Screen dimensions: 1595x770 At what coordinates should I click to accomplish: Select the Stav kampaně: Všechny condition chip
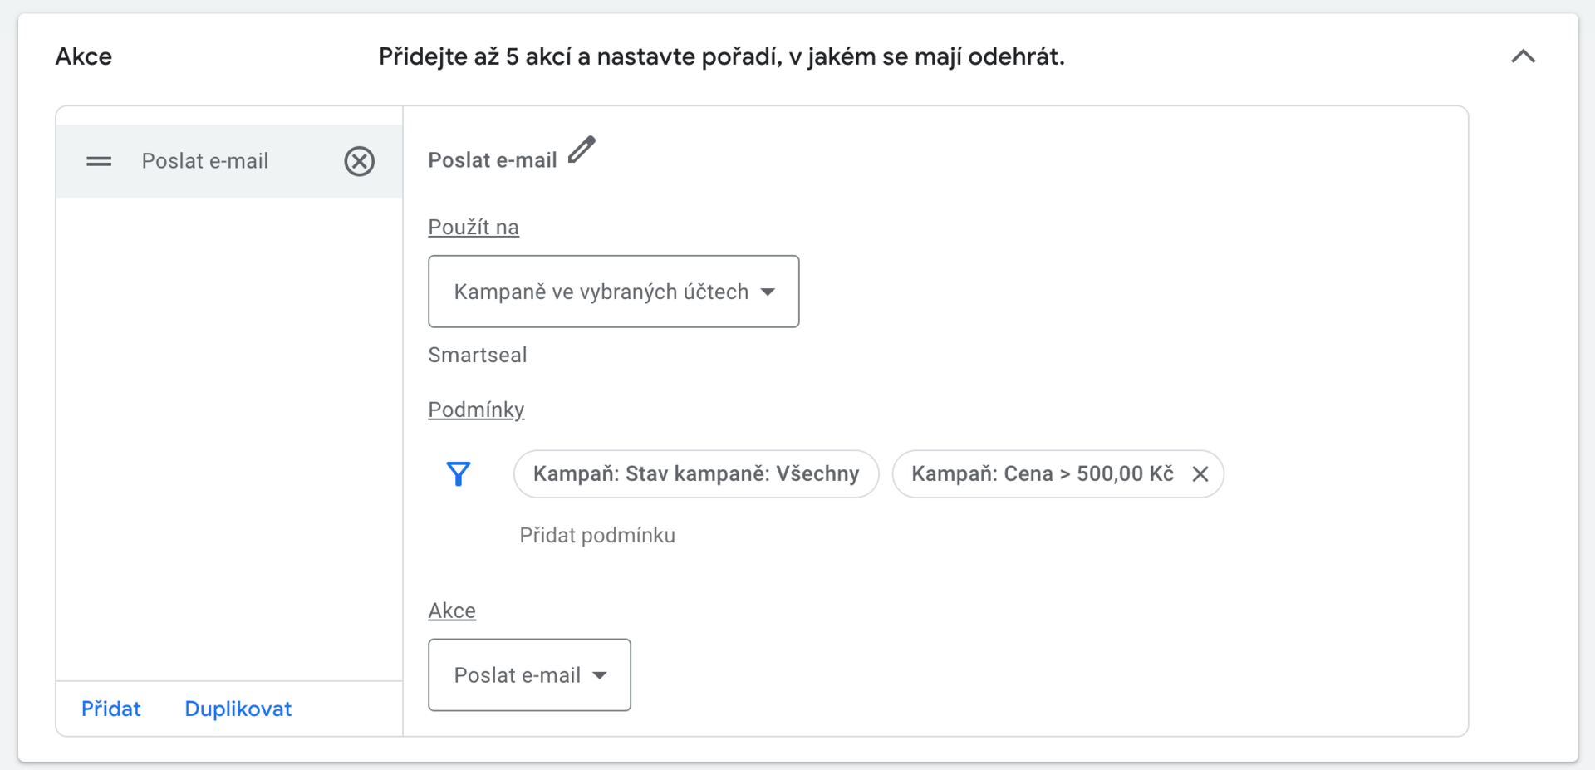tap(695, 473)
